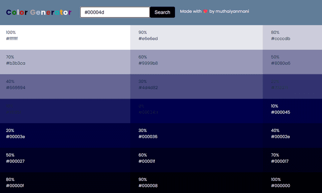
Task: Click the #9999b8 tint tile
Action: click(x=196, y=62)
